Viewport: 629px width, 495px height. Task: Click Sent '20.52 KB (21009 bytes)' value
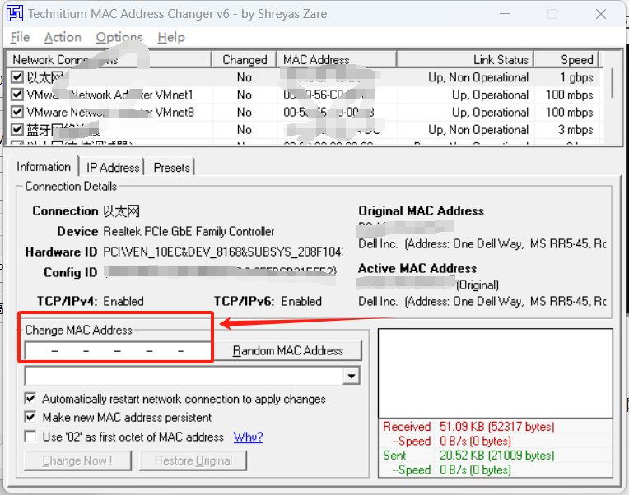(497, 456)
